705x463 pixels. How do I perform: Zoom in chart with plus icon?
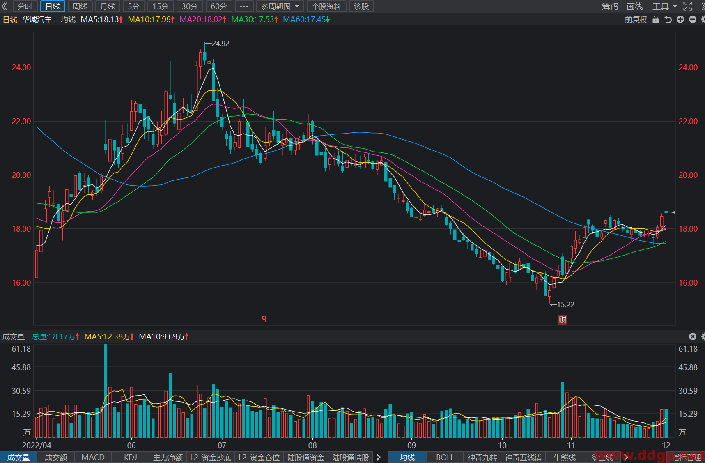680,19
